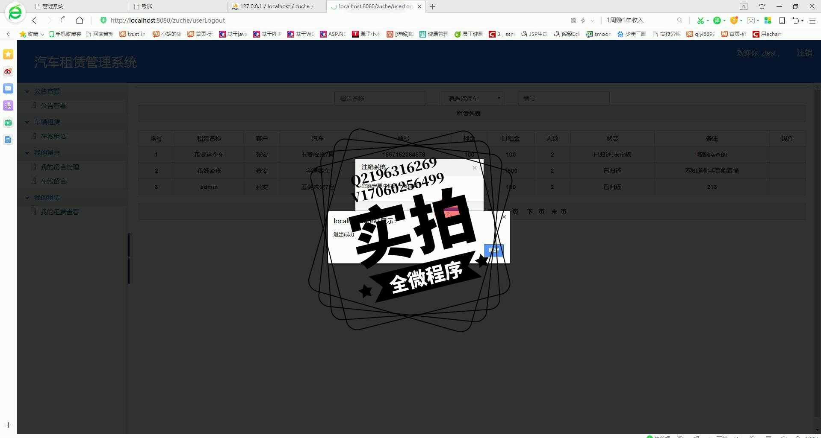Viewport: 821px width, 438px height.
Task: Click the sidebar splitter handle
Action: click(129, 258)
